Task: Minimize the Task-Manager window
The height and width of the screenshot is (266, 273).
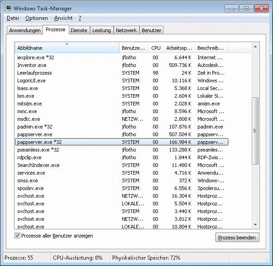Action: (x=231, y=8)
